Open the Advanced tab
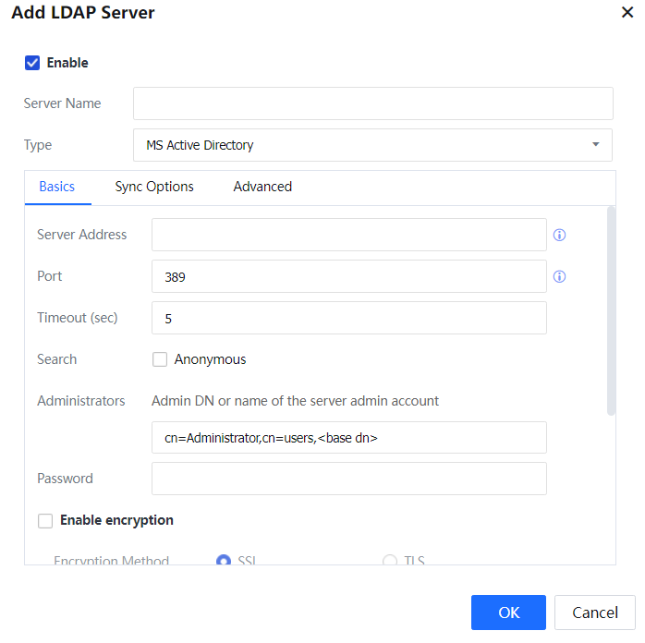 point(262,187)
